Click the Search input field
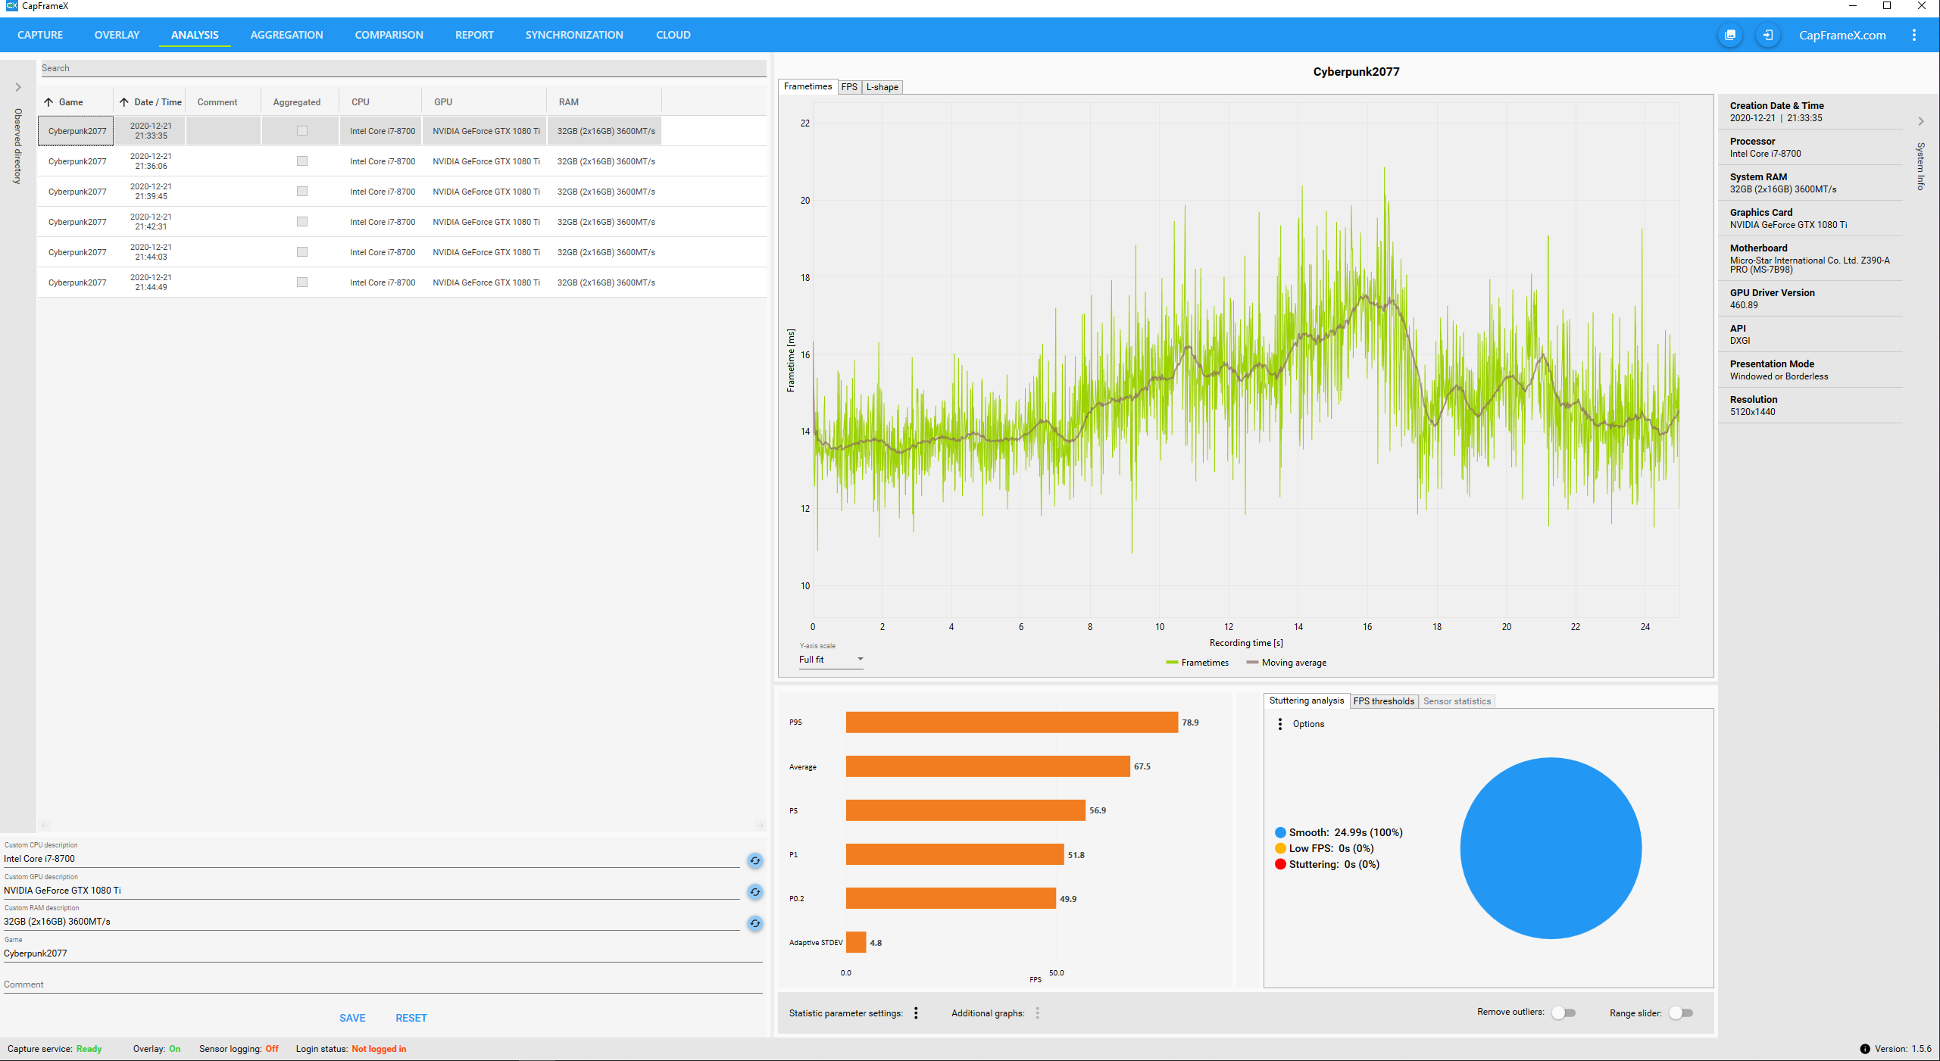Image resolution: width=1940 pixels, height=1061 pixels. [x=401, y=68]
